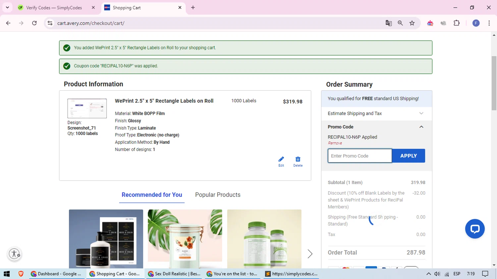The image size is (497, 279).
Task: Close the Verify Codes SimplyCodes tab
Action: point(93,7)
